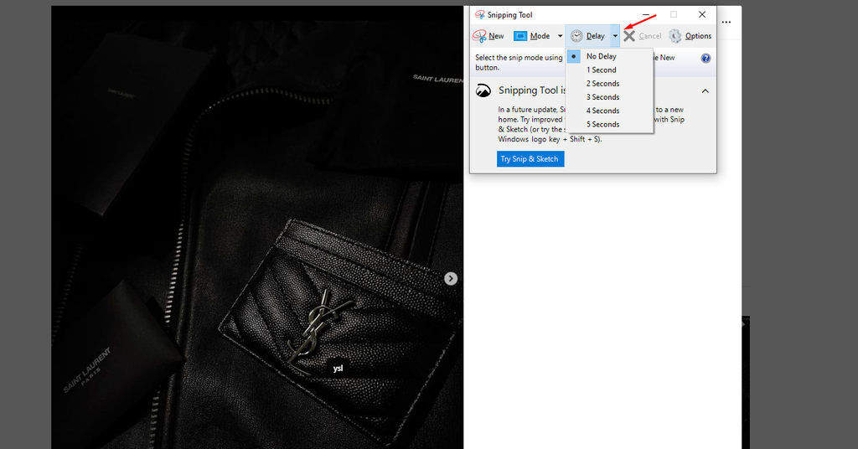
Task: Open the Mode dropdown arrow
Action: point(560,36)
